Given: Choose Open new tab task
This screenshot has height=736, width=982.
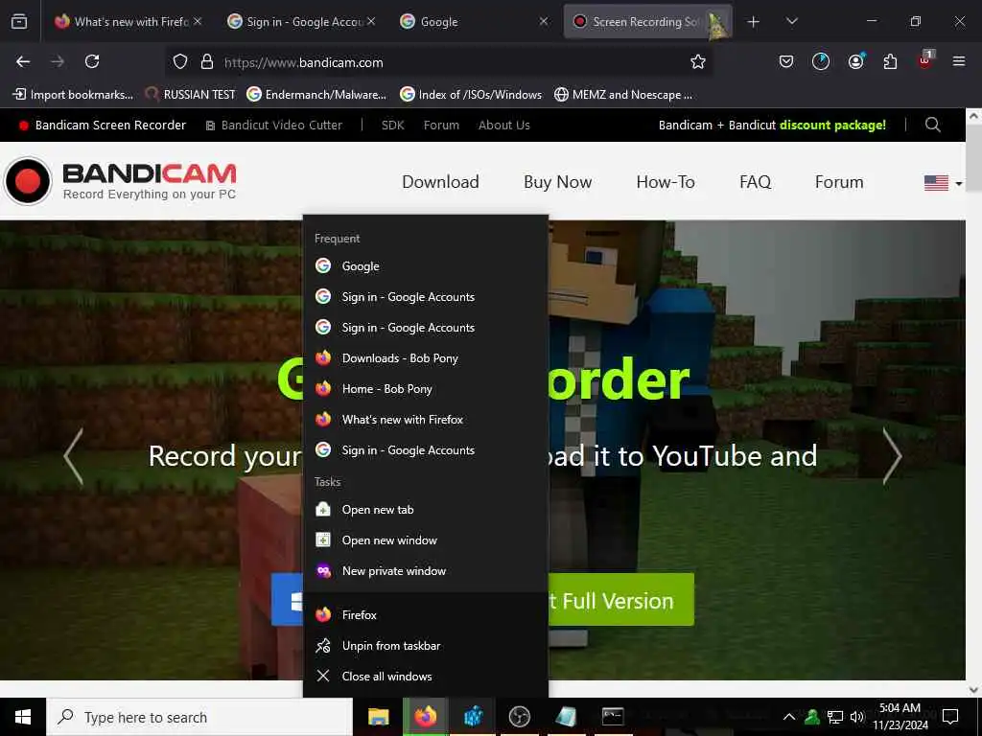Looking at the screenshot, I should [425, 510].
